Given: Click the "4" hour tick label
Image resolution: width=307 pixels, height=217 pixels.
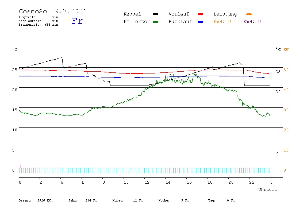Looking at the screenshot, I should point(62,182).
